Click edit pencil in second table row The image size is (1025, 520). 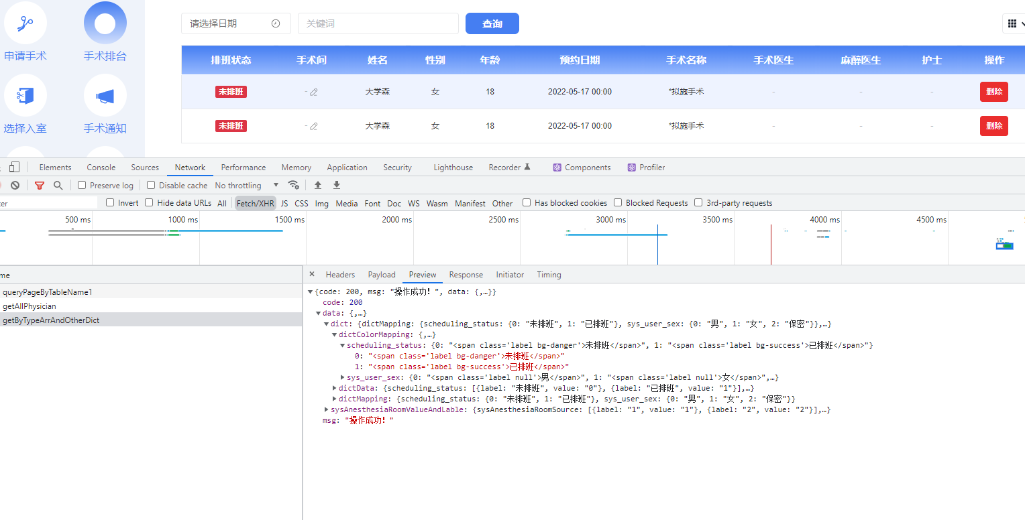(x=313, y=126)
